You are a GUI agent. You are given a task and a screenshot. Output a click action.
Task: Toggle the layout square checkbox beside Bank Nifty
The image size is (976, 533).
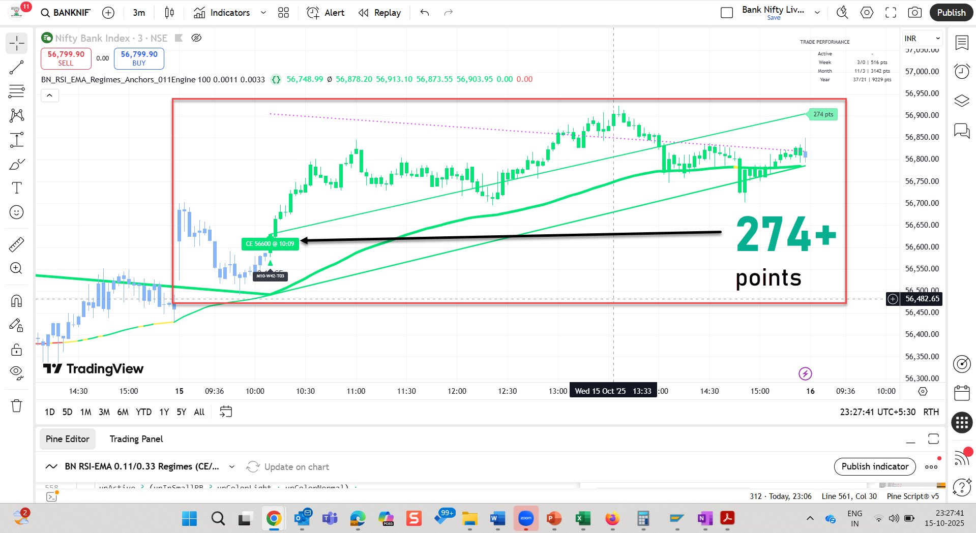[x=727, y=13]
